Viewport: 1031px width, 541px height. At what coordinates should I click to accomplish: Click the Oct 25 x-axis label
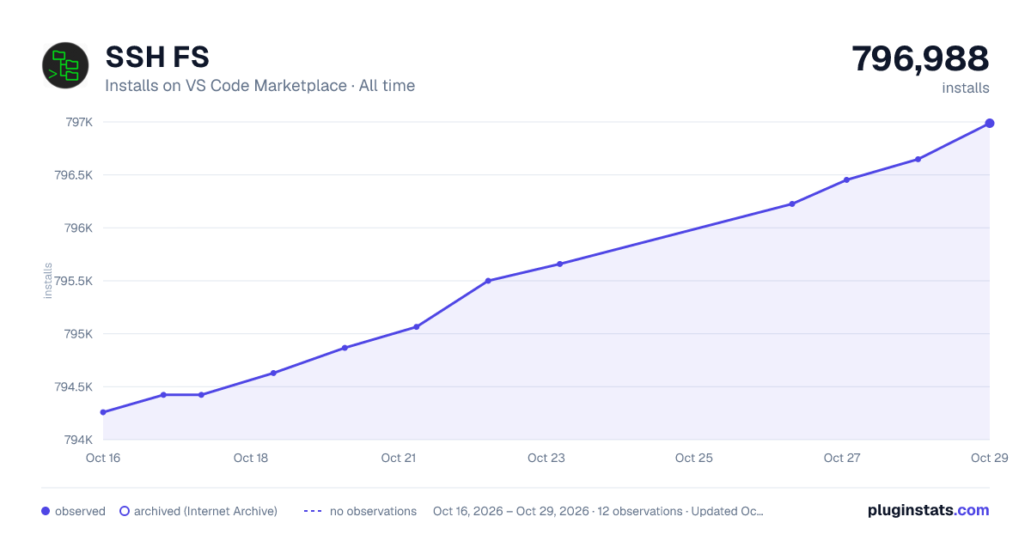tap(694, 458)
